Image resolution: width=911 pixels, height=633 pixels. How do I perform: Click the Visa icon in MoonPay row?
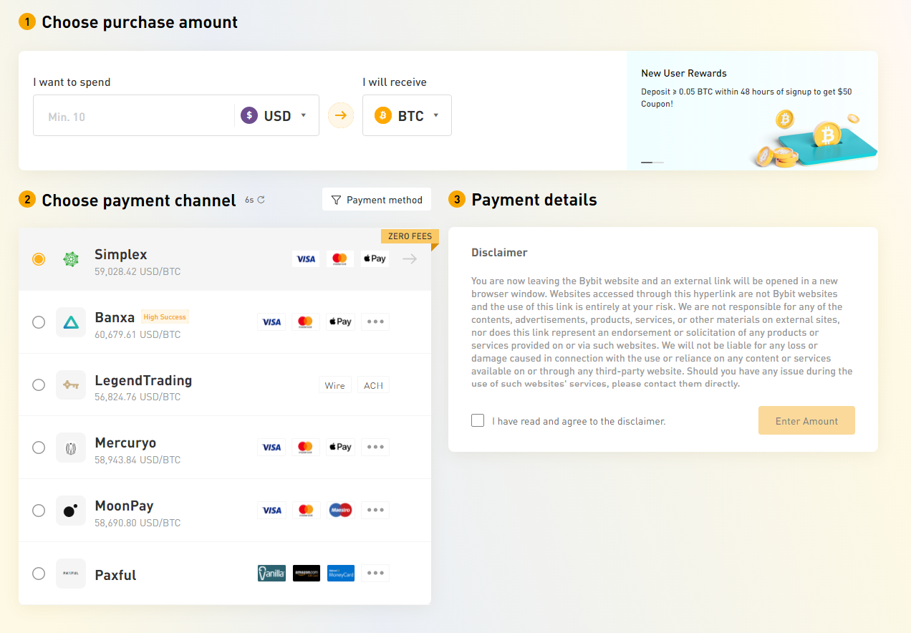point(271,510)
